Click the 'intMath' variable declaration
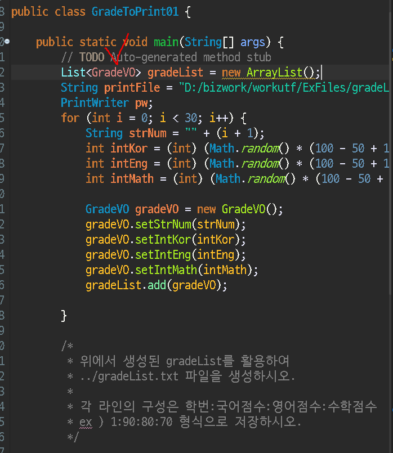The image size is (393, 453). pyautogui.click(x=132, y=179)
